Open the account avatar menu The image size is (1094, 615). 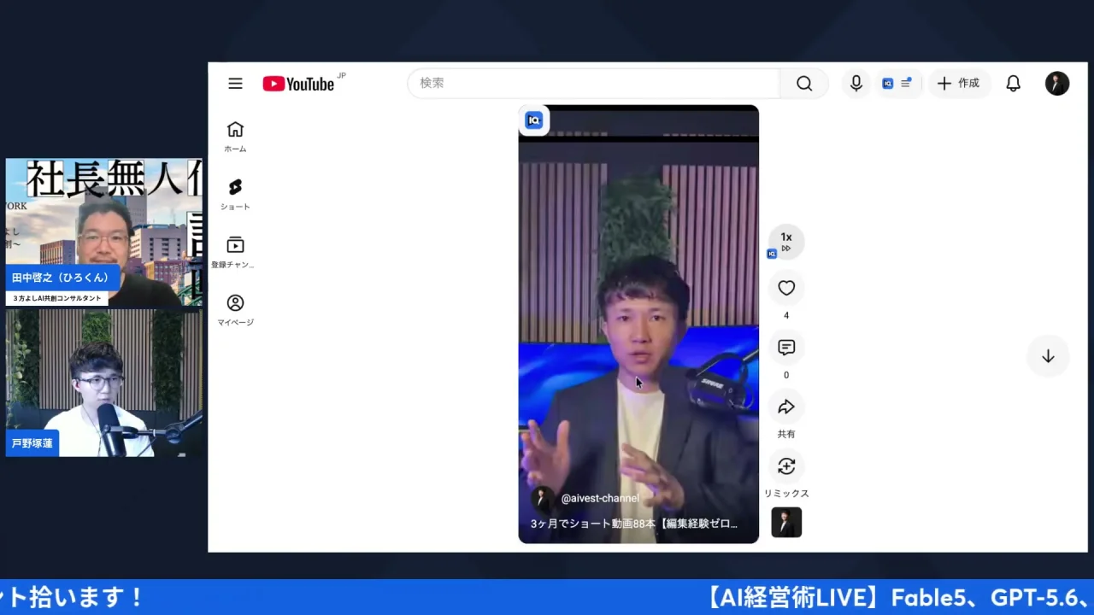coord(1057,83)
